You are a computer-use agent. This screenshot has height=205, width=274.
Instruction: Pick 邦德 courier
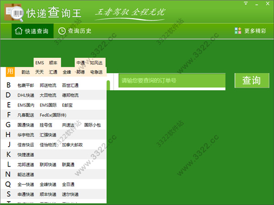pos(80,72)
